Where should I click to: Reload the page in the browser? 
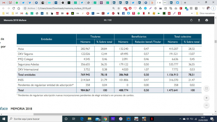point(14,8)
